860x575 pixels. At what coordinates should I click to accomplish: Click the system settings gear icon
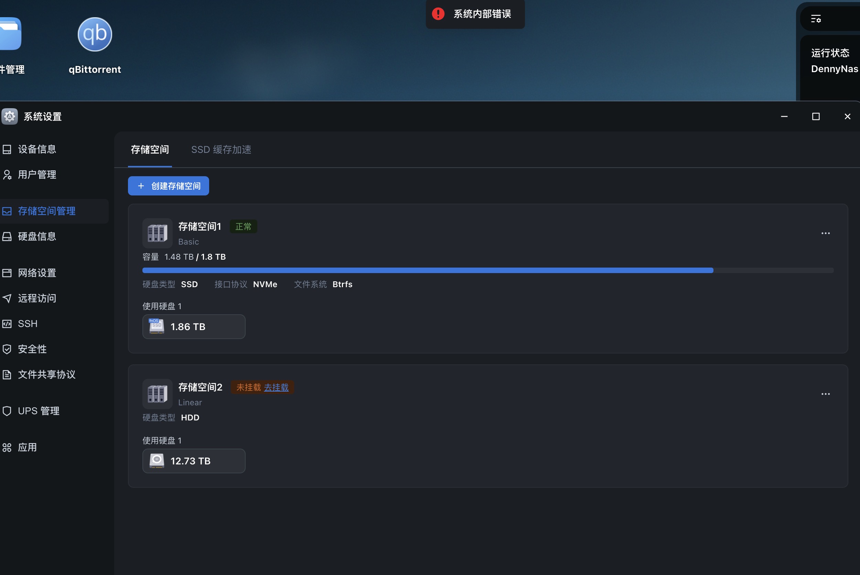click(x=10, y=116)
